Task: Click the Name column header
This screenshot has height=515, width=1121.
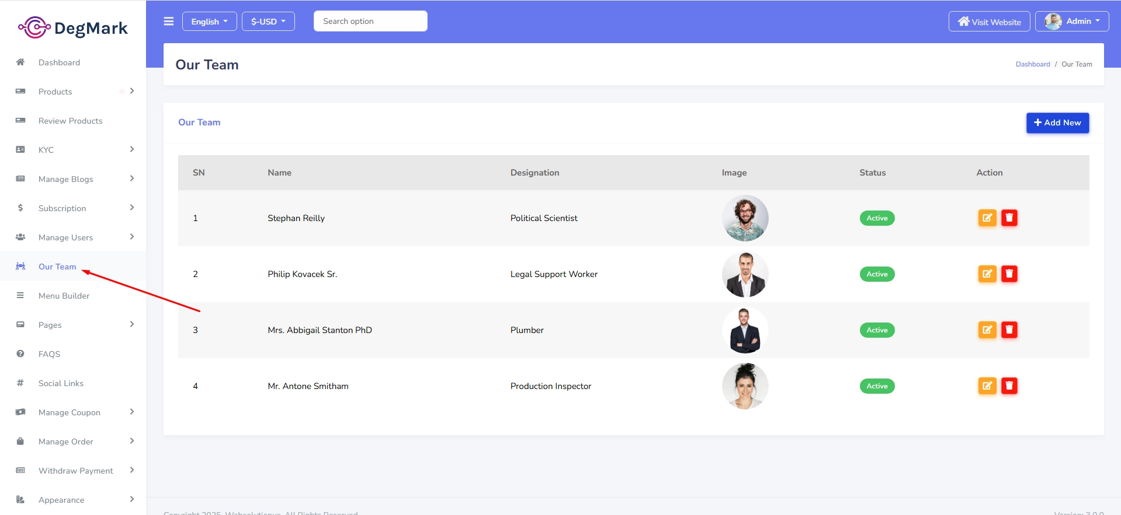Action: (279, 173)
